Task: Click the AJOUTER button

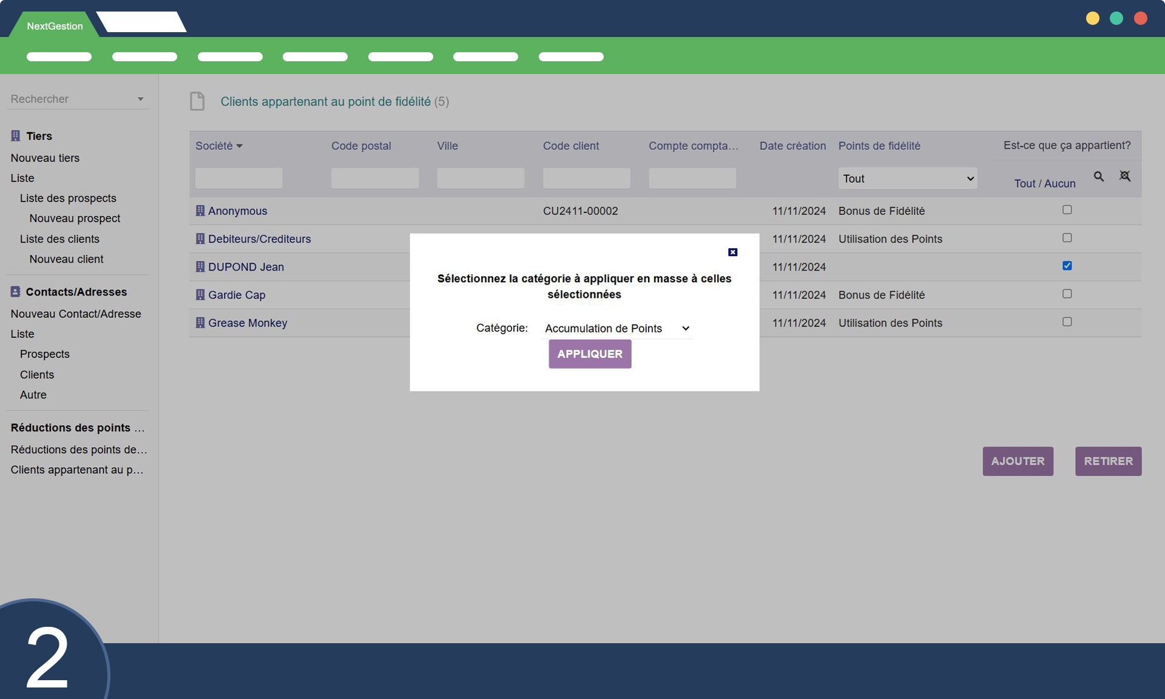Action: tap(1018, 461)
